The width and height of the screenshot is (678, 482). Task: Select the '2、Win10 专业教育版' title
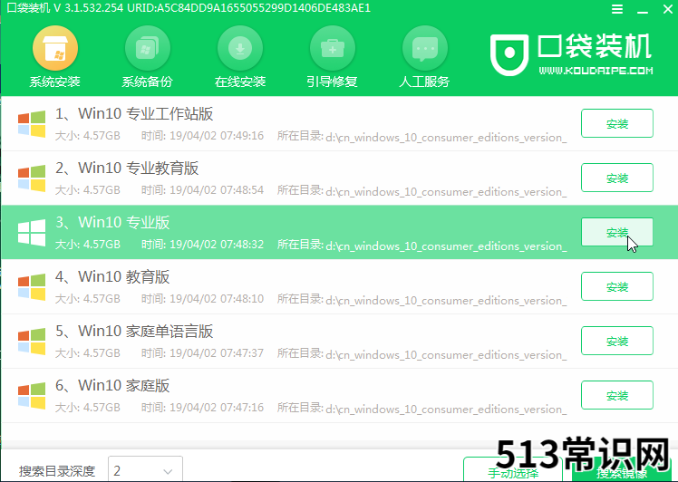127,169
